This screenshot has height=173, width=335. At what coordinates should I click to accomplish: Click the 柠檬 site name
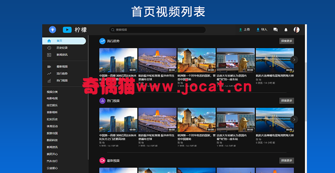81,30
